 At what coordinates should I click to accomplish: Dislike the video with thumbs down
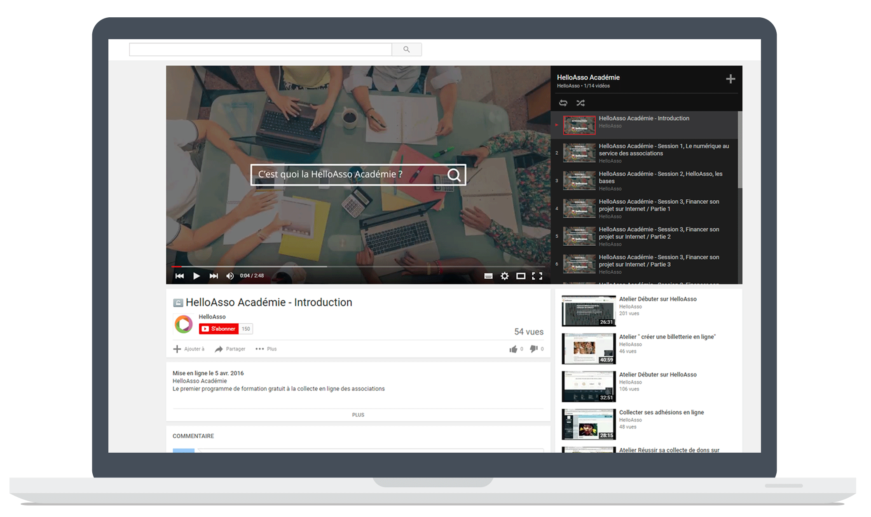click(534, 349)
